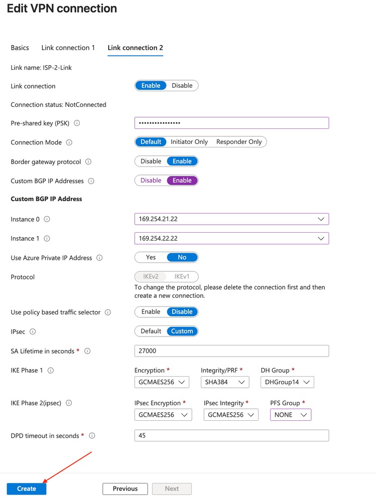The height and width of the screenshot is (501, 376).
Task: Open Connection Mode info tooltip icon
Action: pos(69,142)
